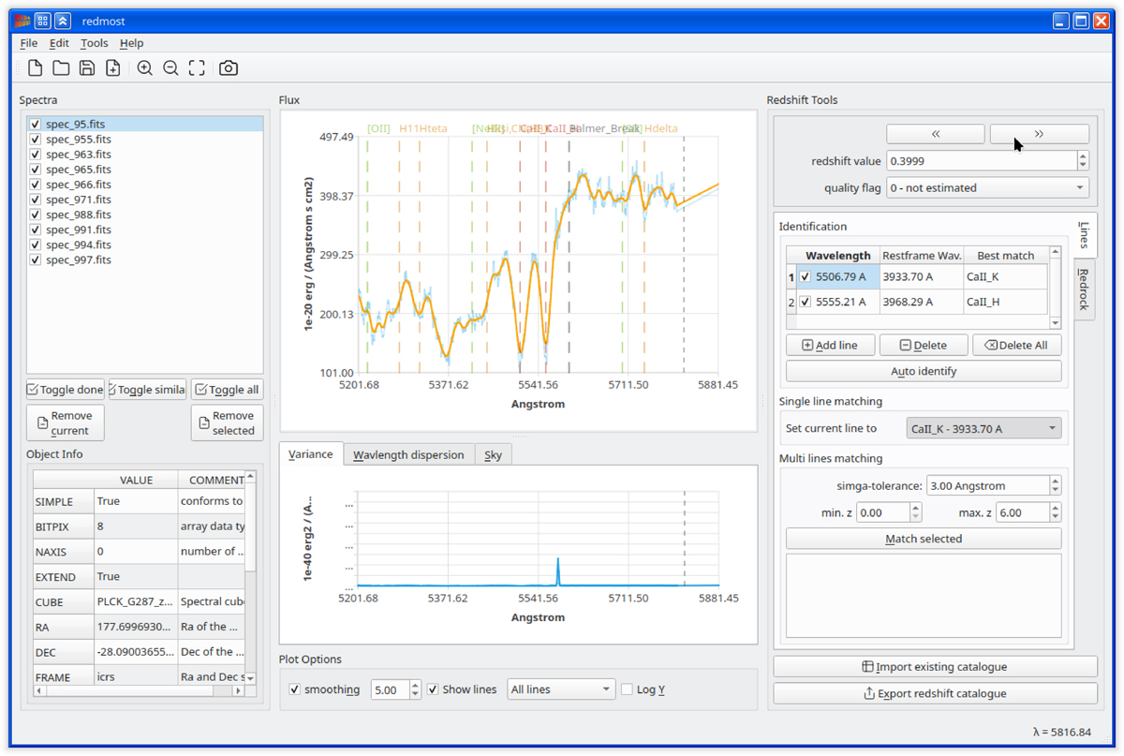Open the quality flag dropdown
The height and width of the screenshot is (756, 1124).
986,187
